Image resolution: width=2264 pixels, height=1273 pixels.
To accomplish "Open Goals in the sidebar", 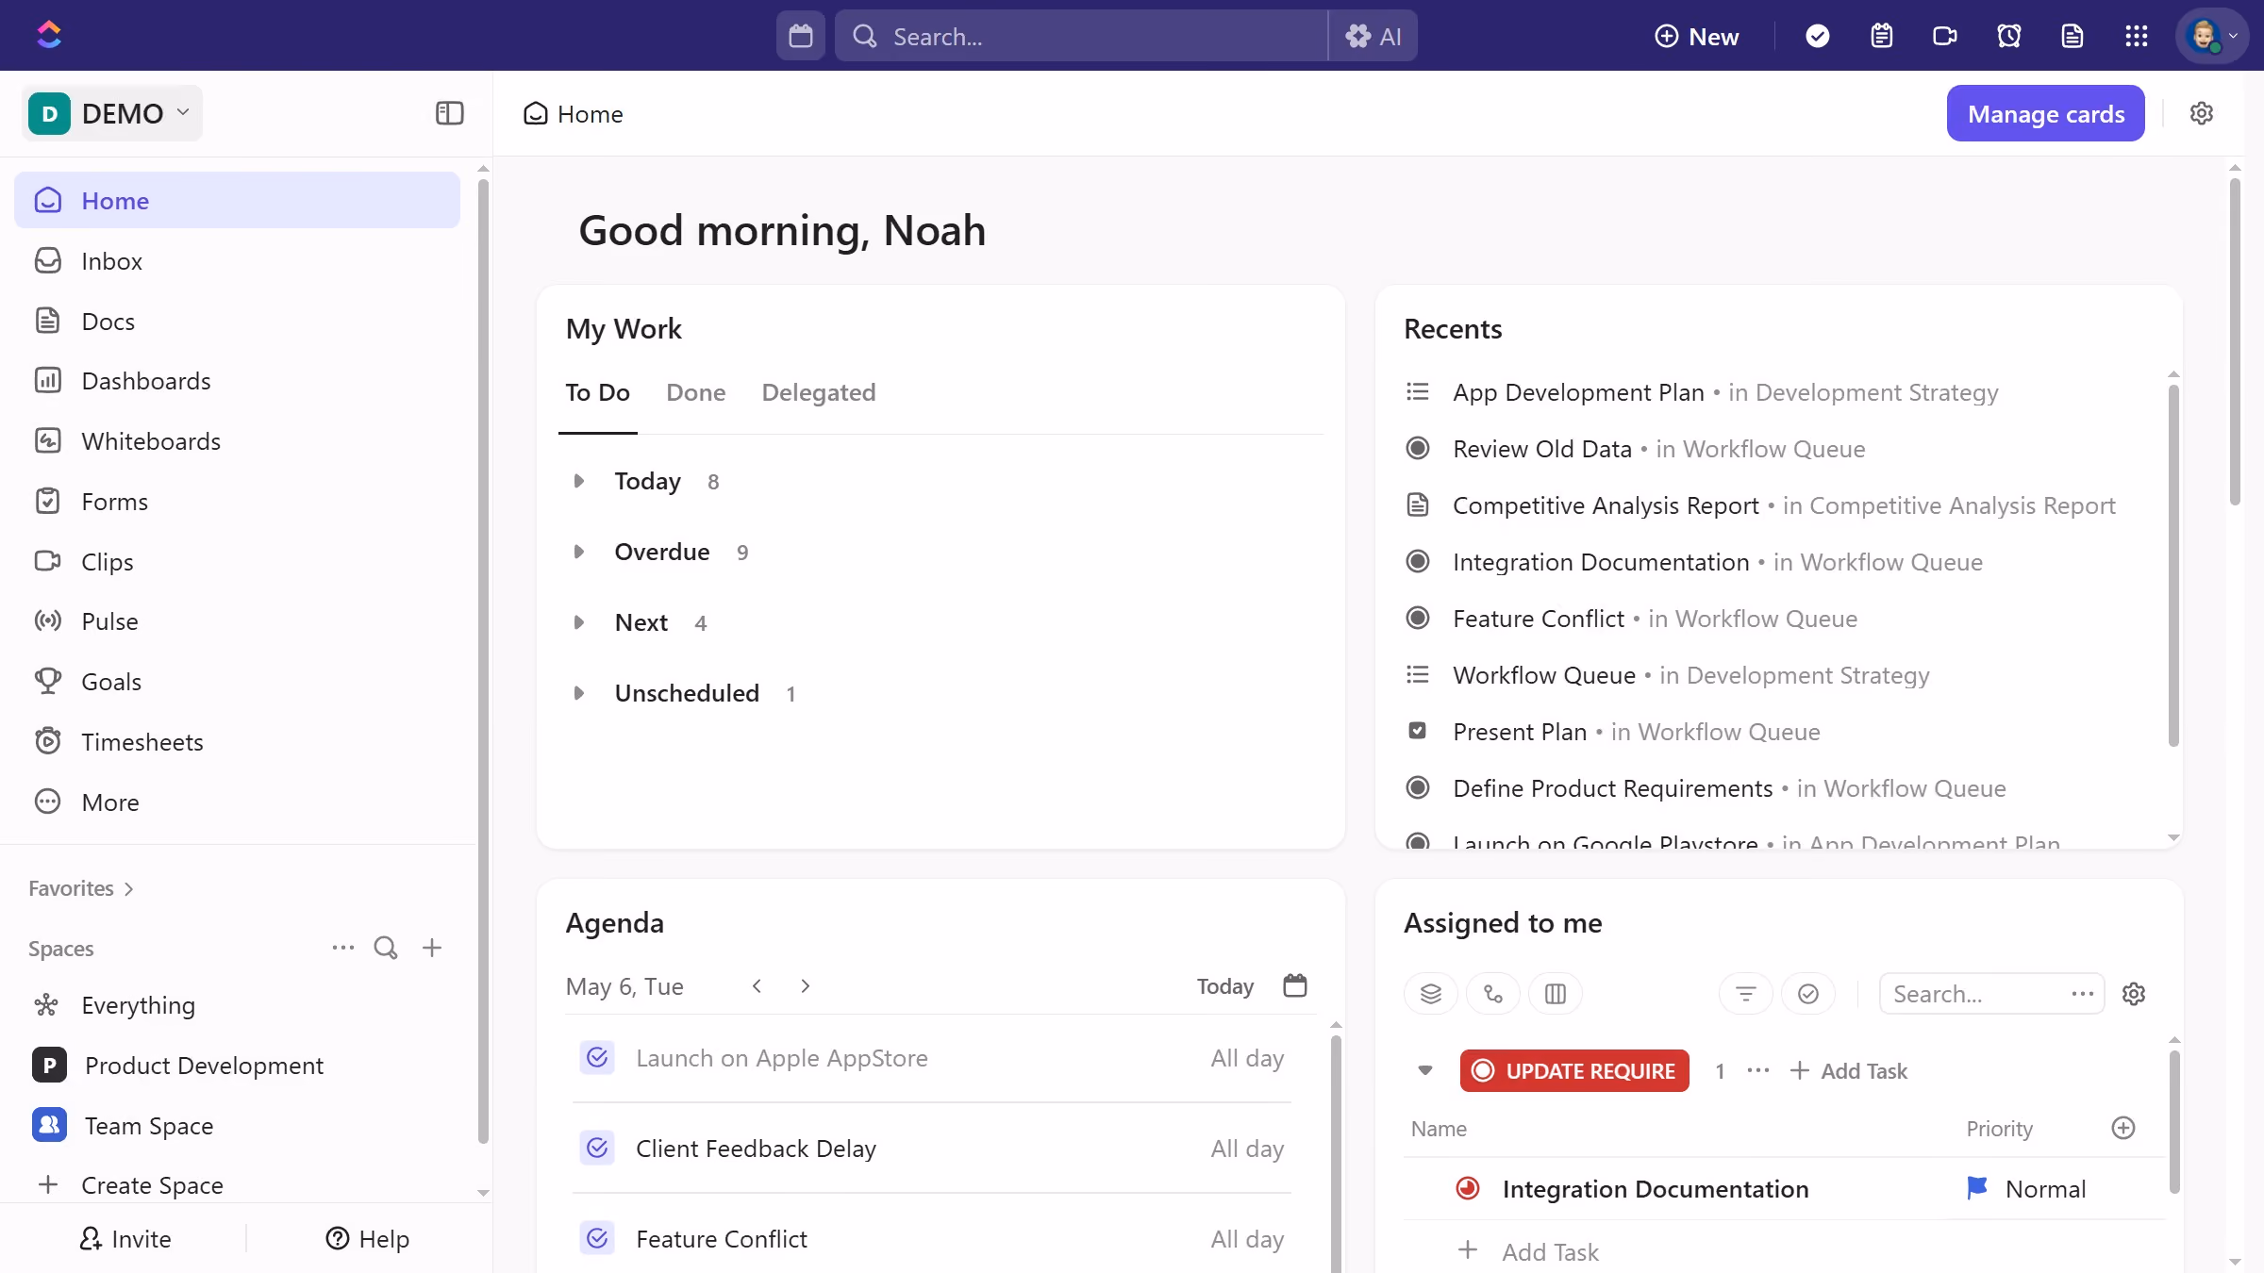I will tap(237, 682).
